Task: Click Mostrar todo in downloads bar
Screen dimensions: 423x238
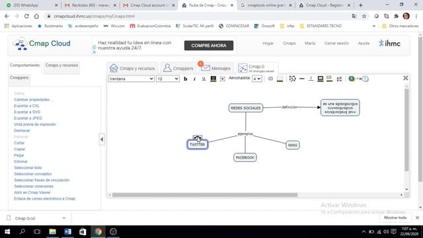Action: pos(395,218)
